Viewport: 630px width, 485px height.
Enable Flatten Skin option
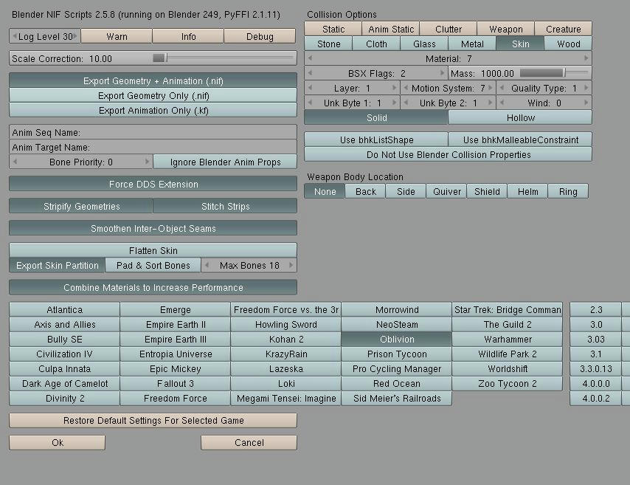[x=153, y=250]
